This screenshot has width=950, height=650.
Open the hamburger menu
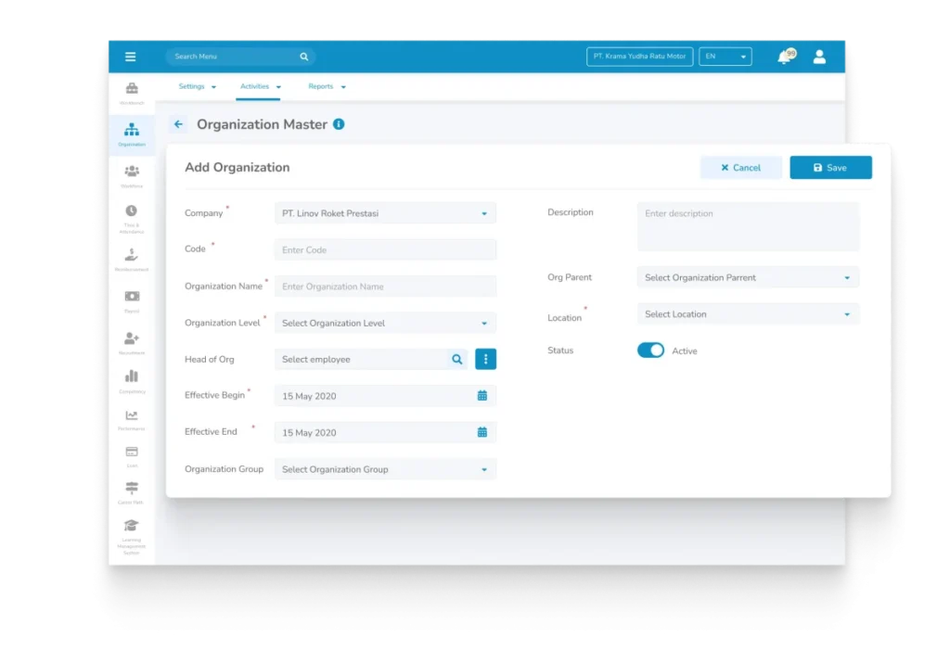pyautogui.click(x=130, y=57)
